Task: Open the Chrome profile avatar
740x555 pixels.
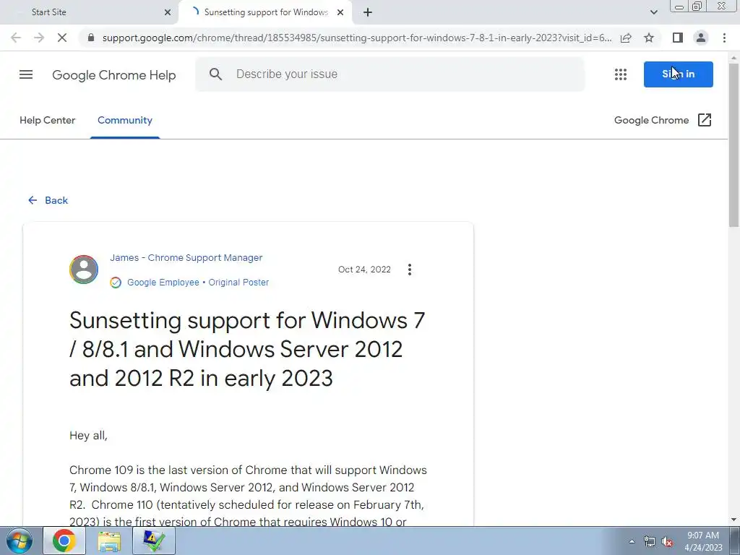Action: 701,38
